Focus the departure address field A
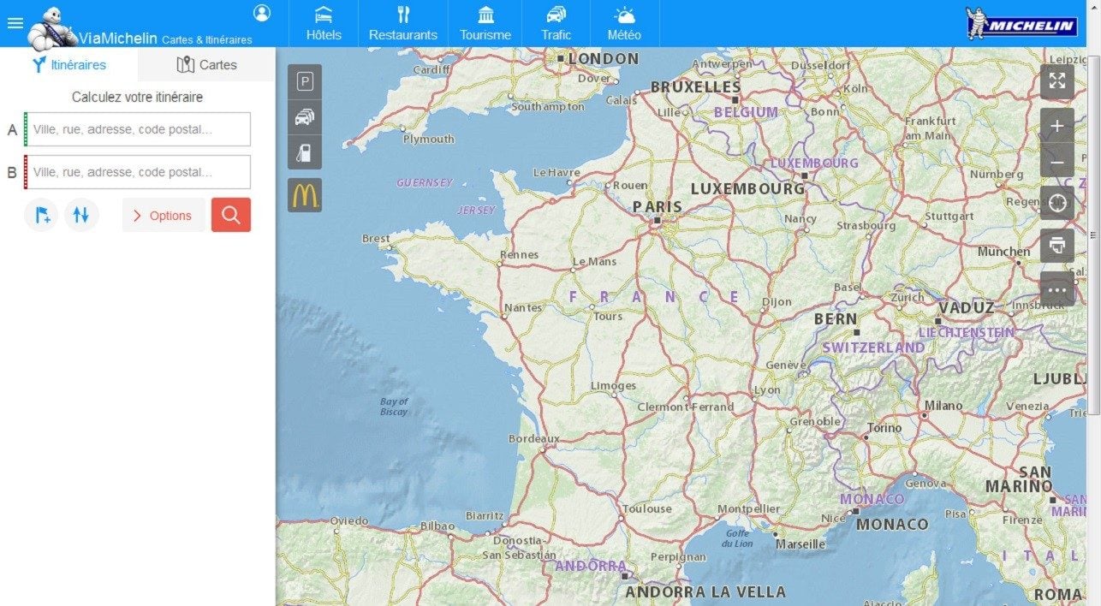This screenshot has height=606, width=1101. click(x=138, y=129)
